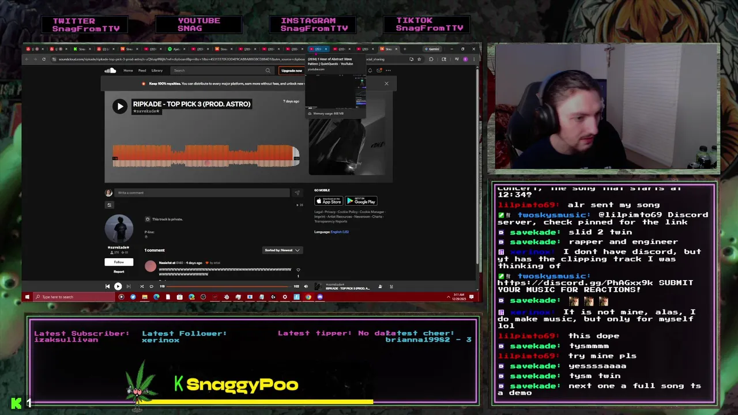Open the Artist Resources footer link

[340, 217]
